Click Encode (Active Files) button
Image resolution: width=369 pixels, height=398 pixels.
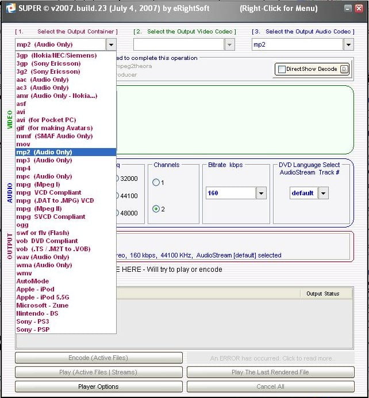pyautogui.click(x=99, y=358)
